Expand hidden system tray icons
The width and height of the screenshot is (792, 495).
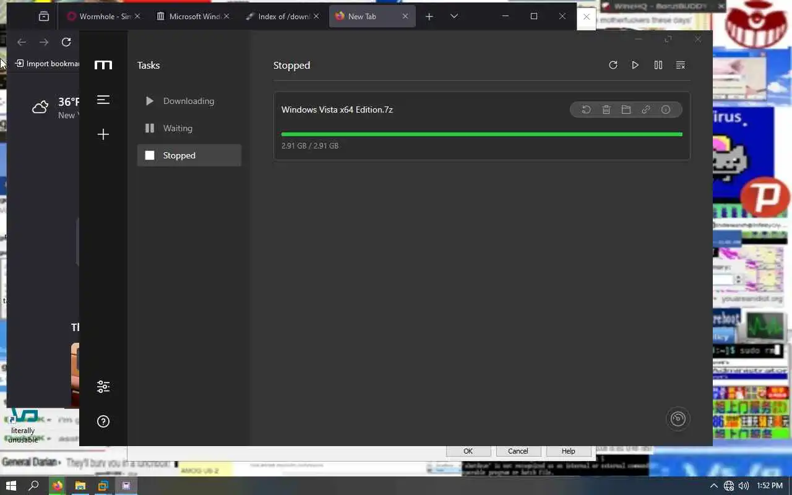click(713, 486)
